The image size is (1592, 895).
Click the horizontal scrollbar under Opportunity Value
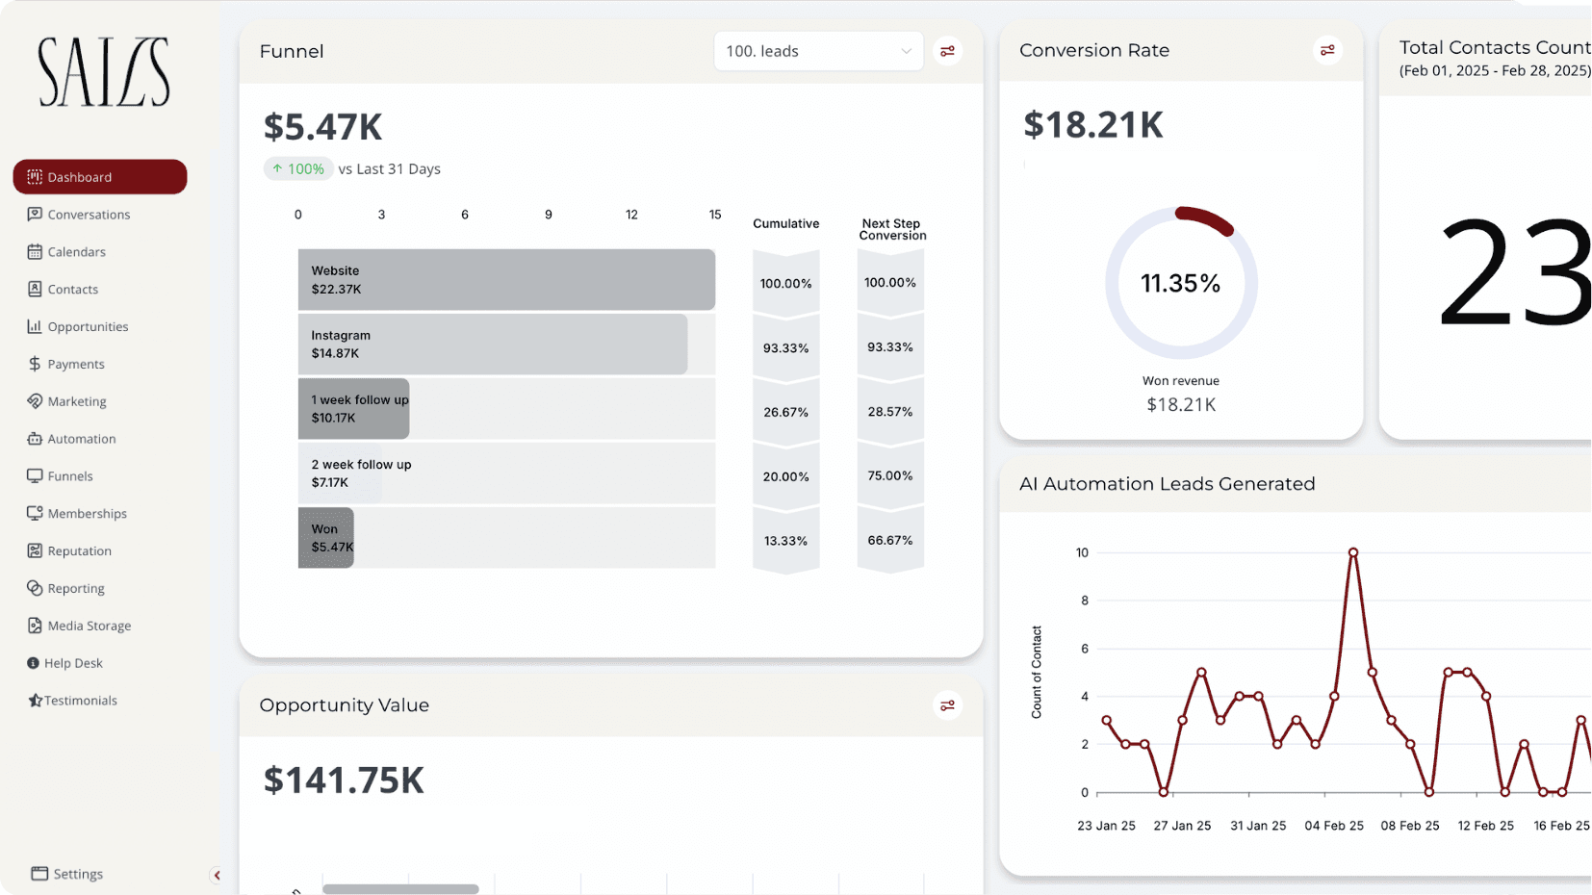(x=400, y=889)
